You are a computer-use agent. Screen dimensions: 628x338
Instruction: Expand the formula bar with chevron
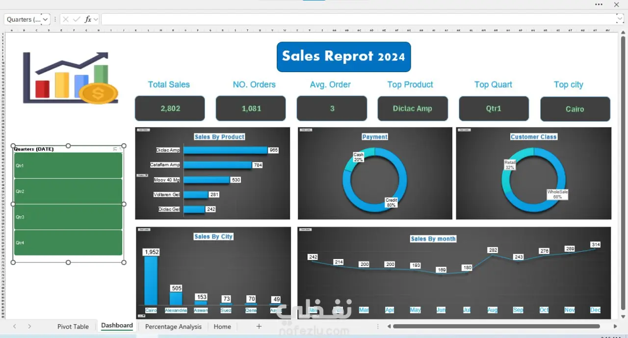(619, 19)
